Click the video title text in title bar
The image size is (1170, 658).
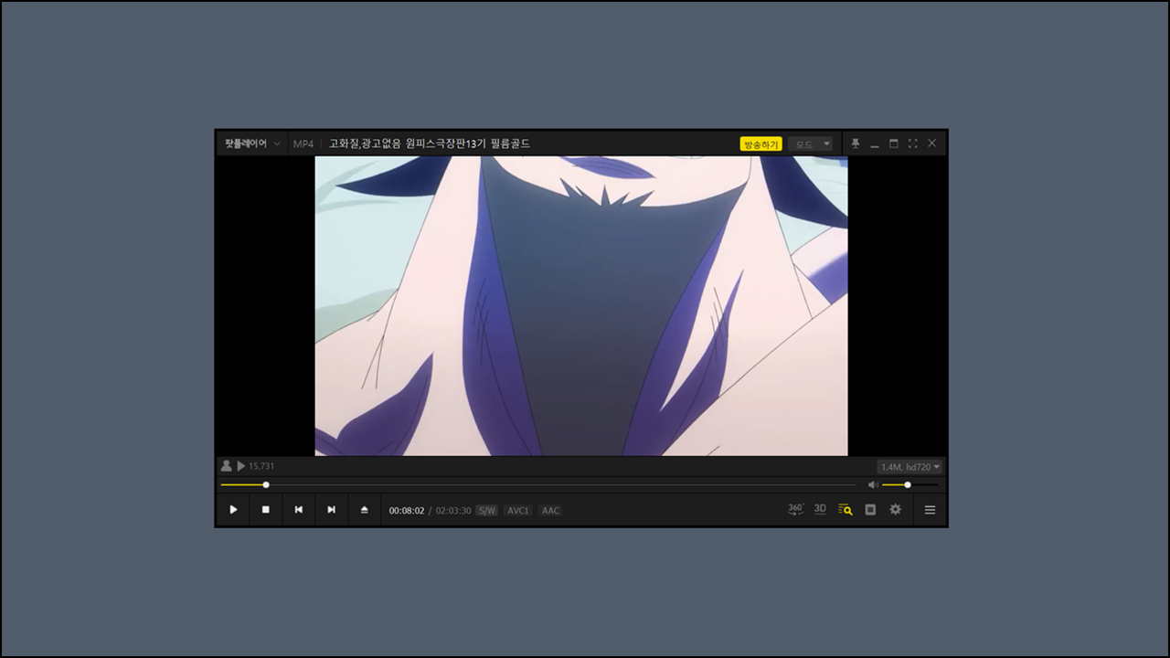click(x=430, y=143)
